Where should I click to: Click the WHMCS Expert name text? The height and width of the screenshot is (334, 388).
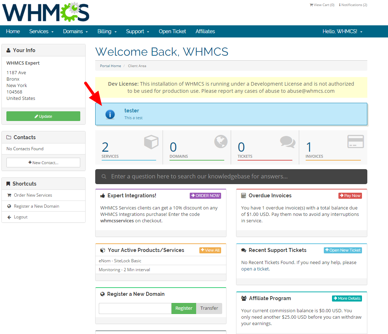click(x=23, y=63)
